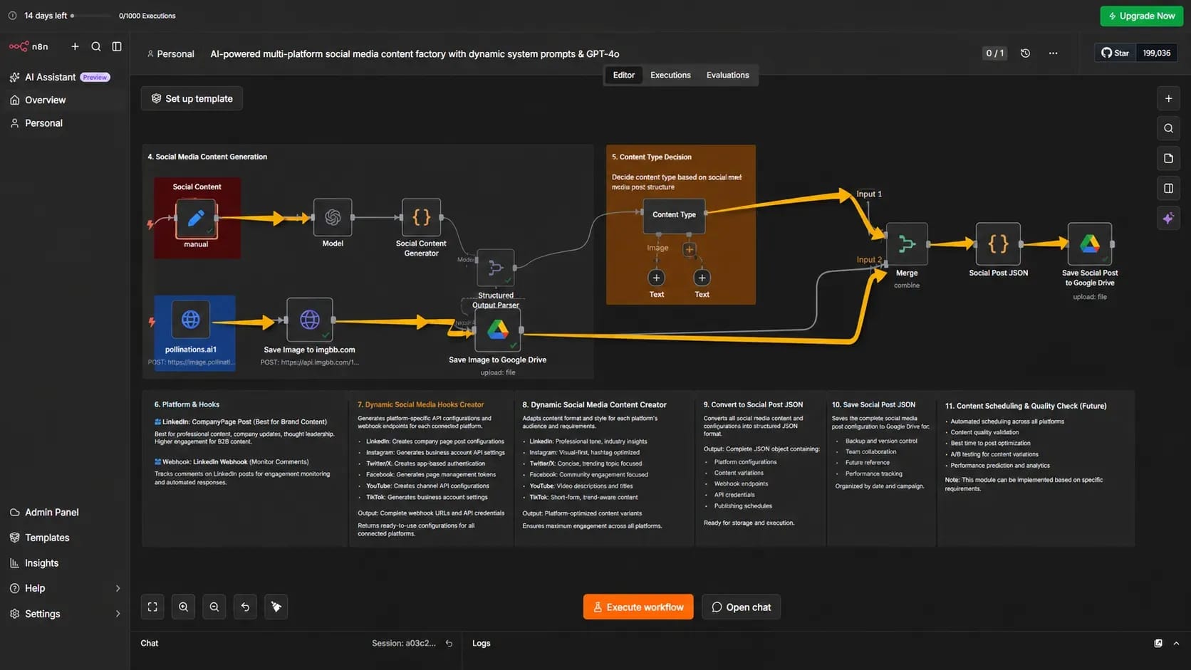Open the canvas node search magnifier
This screenshot has height=670, width=1191.
click(1168, 129)
